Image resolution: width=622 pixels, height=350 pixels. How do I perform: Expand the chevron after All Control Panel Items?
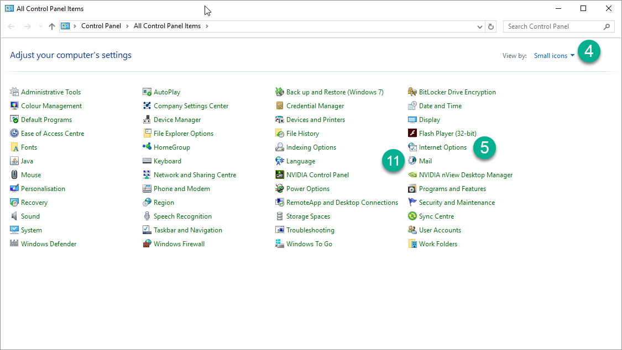tap(207, 26)
